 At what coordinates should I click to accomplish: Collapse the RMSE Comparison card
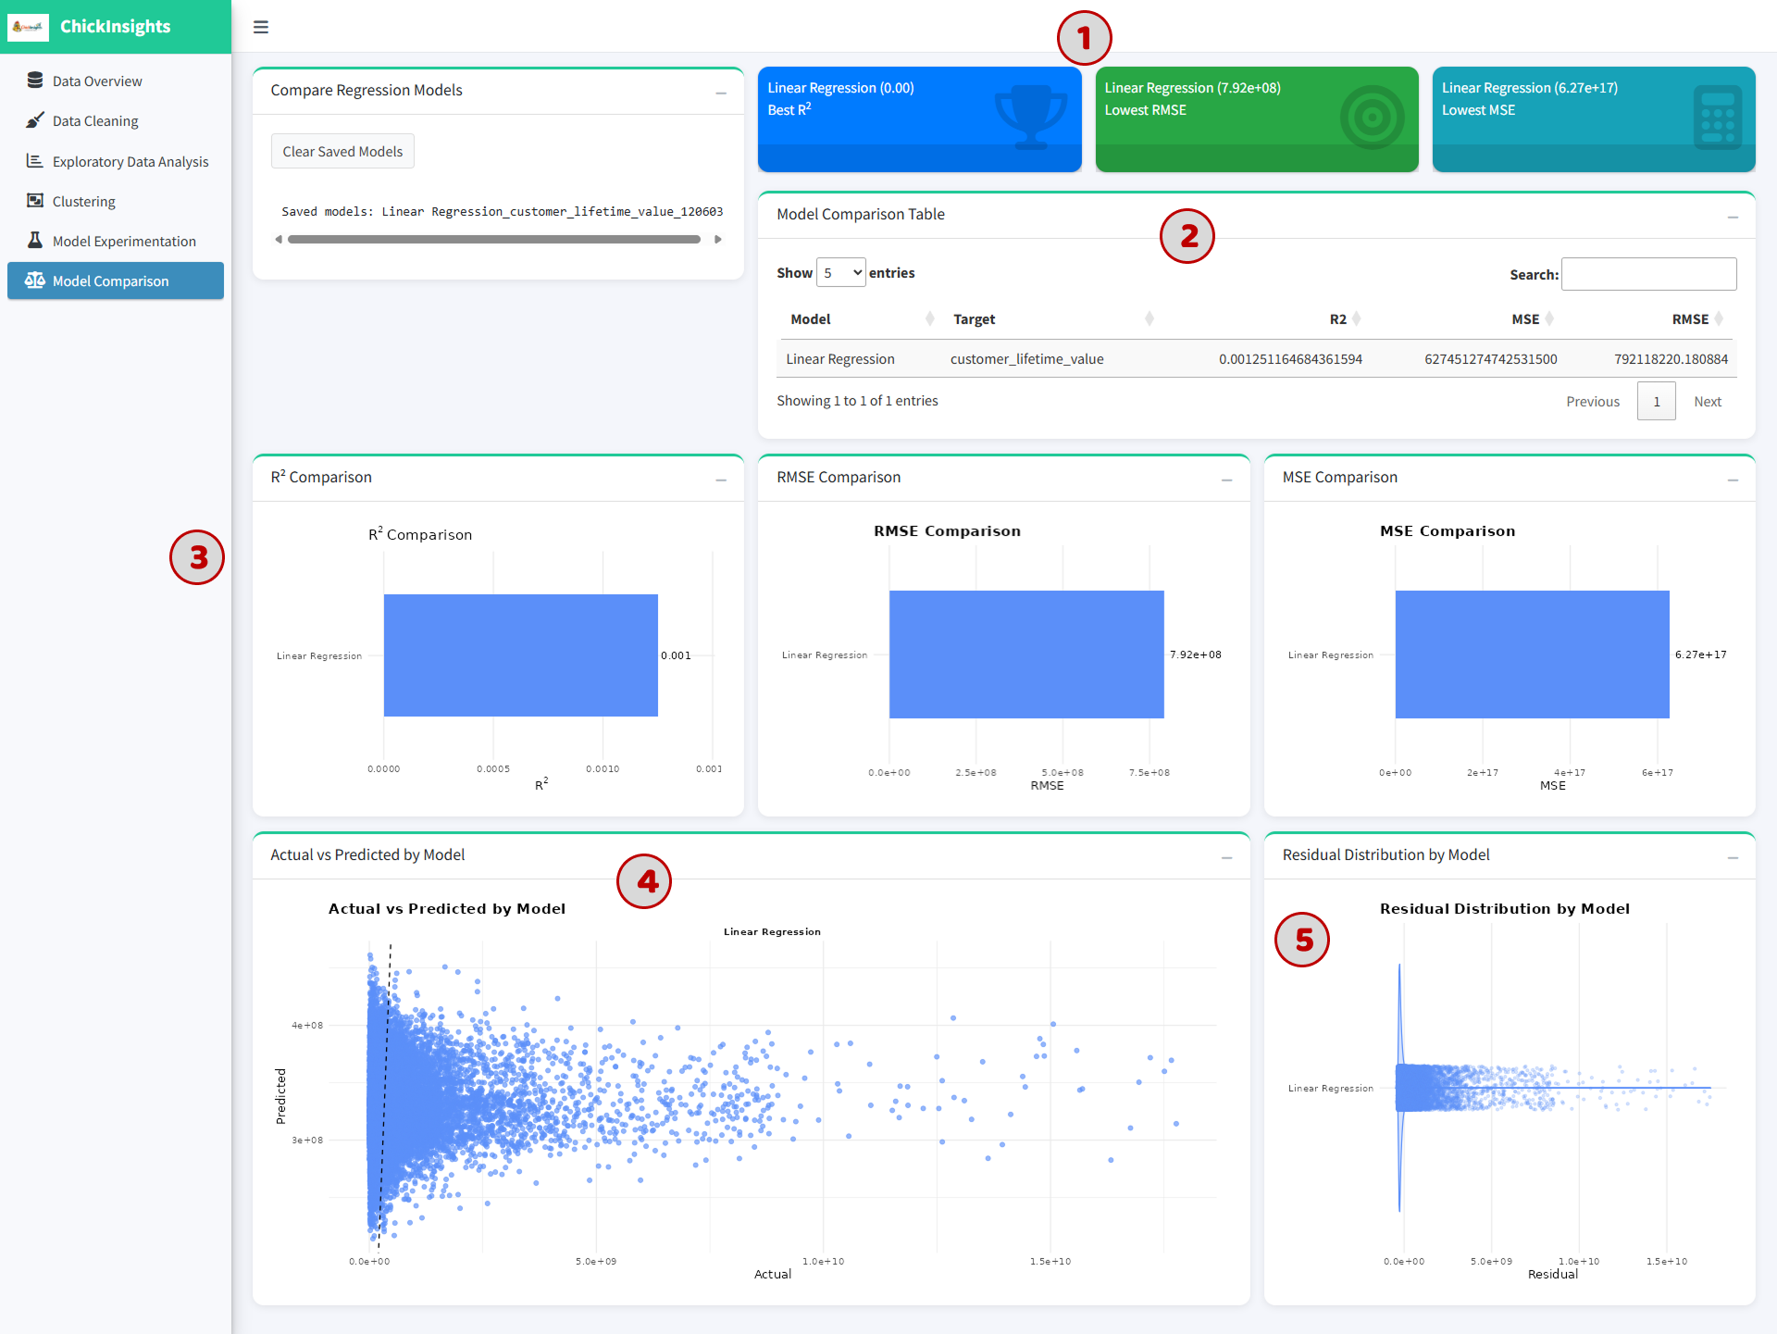[x=1227, y=480]
